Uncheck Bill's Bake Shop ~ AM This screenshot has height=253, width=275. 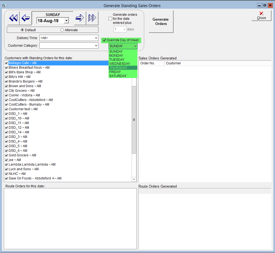[x=7, y=72]
